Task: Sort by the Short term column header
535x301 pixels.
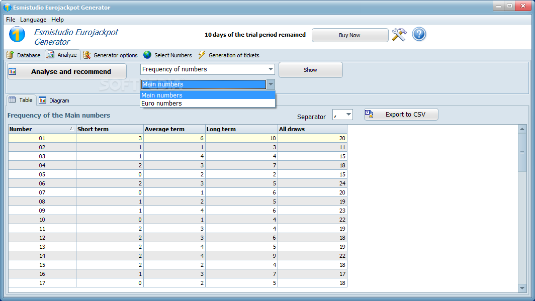Action: (110, 129)
